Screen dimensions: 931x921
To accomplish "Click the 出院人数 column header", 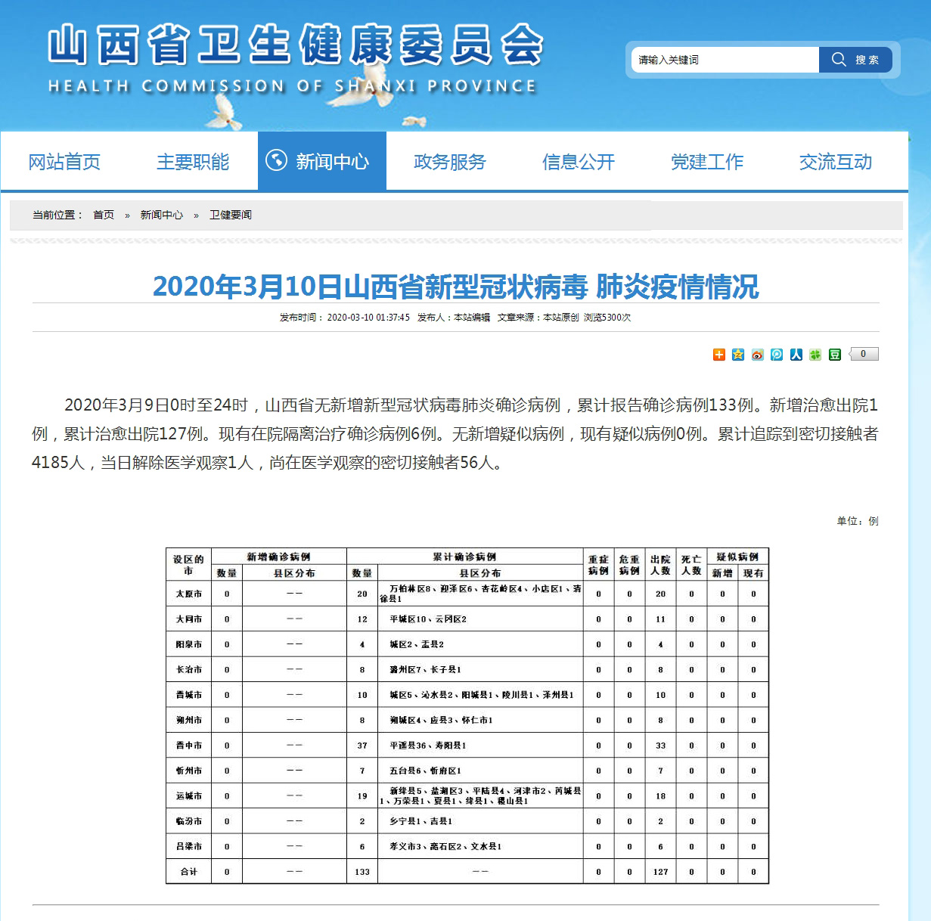I will tap(661, 565).
